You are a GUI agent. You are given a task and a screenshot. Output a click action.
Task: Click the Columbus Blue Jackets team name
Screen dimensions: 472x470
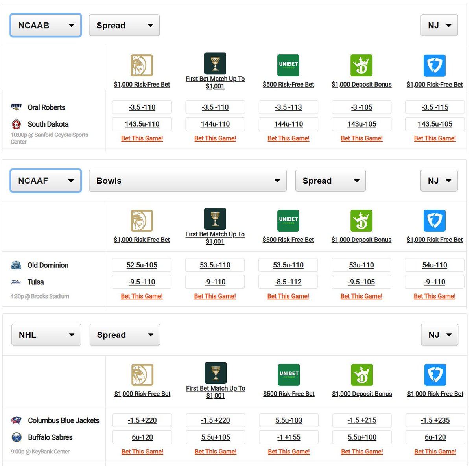(64, 420)
